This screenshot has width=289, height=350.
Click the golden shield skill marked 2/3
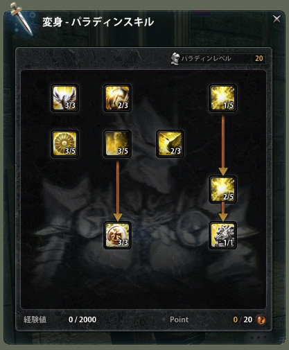[x=117, y=98]
